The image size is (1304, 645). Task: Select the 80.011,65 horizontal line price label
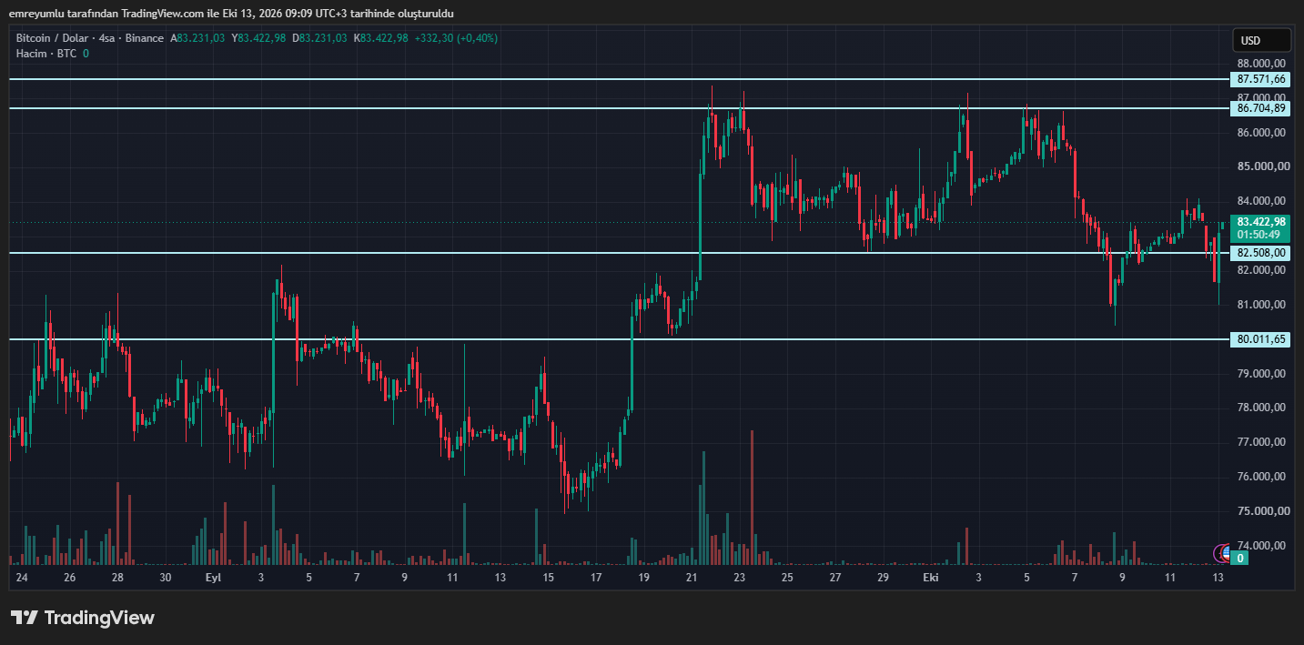[x=1261, y=339]
